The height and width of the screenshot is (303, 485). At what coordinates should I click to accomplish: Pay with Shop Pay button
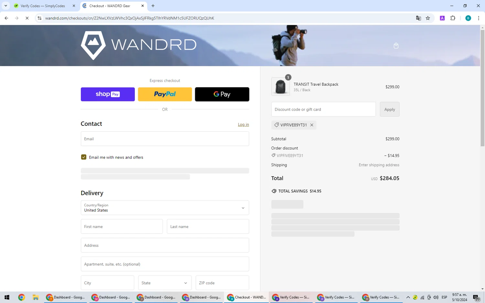pos(108,94)
